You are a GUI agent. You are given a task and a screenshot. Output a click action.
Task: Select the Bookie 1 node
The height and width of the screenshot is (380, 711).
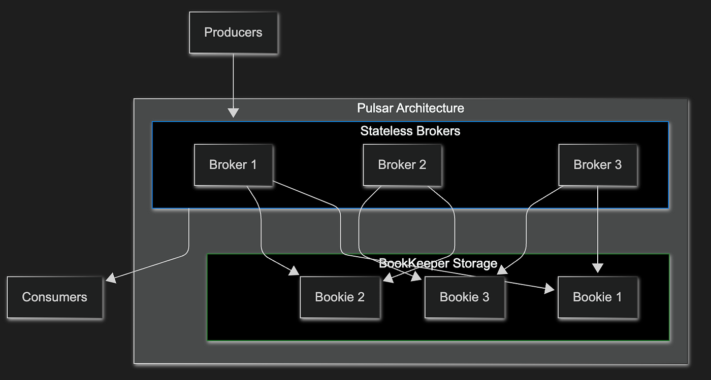point(598,297)
